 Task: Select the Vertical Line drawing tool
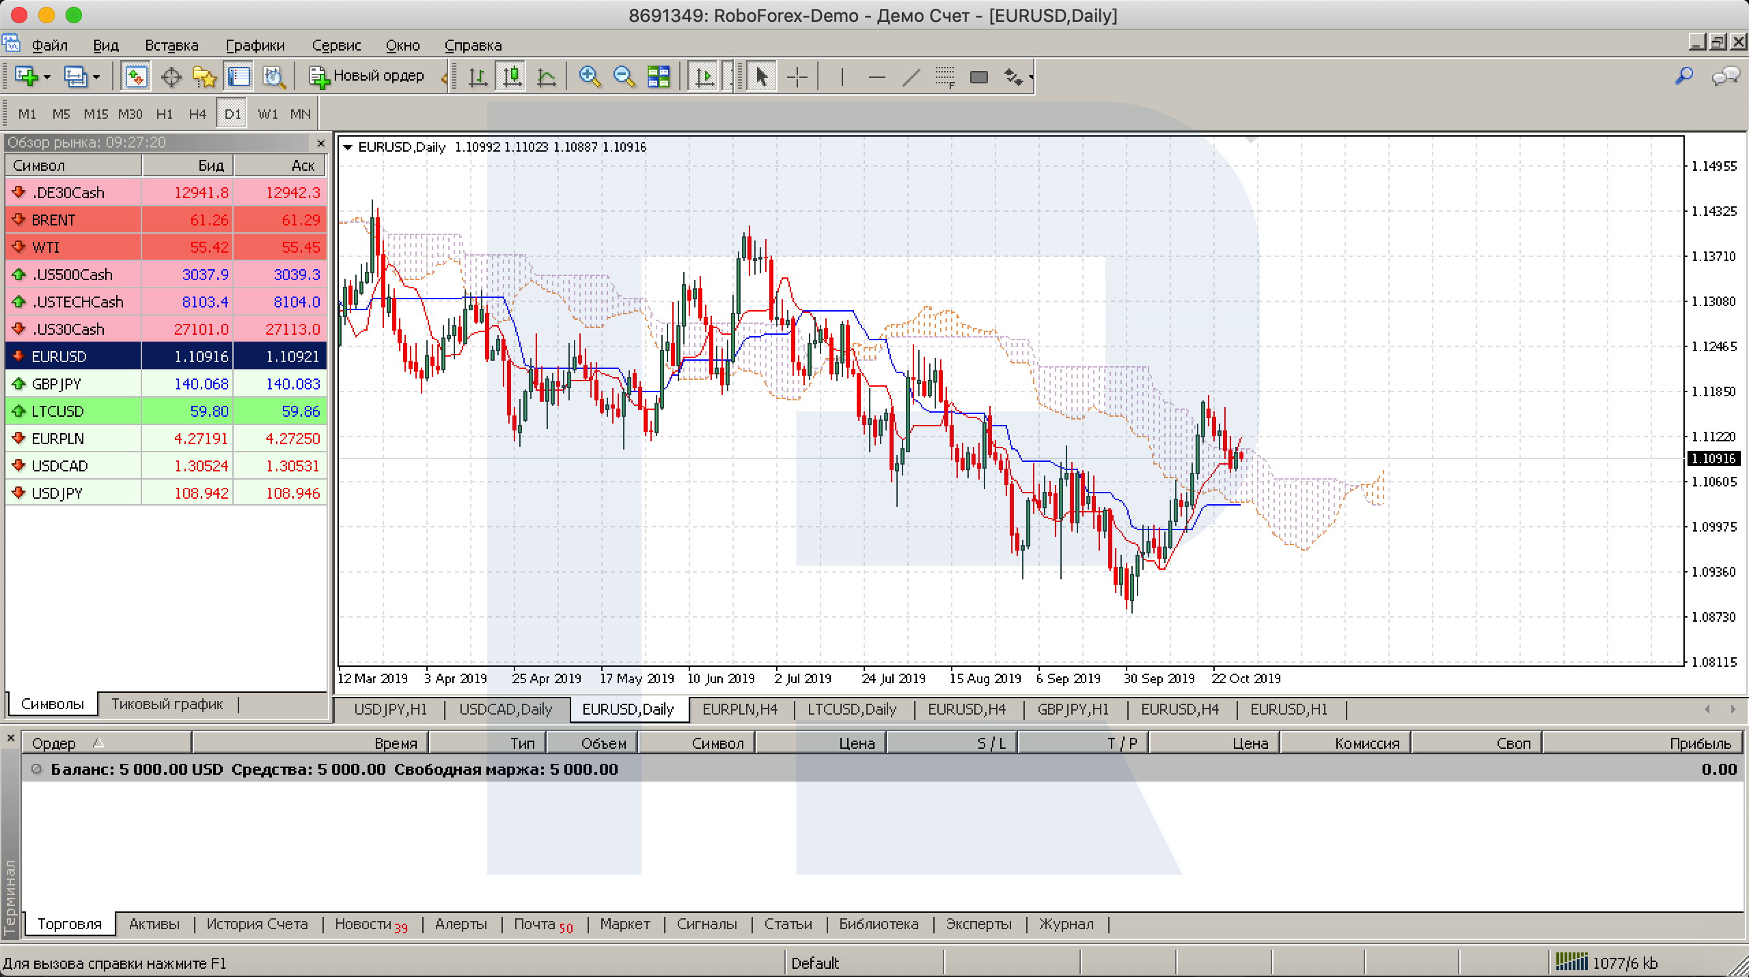tap(842, 77)
